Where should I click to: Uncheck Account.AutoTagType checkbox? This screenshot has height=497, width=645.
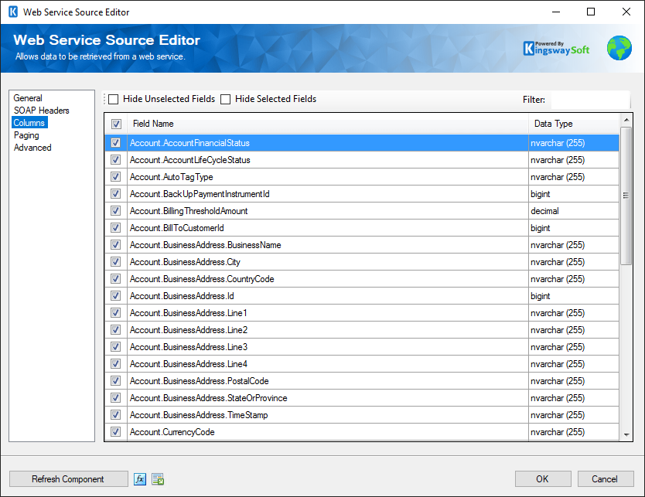coord(115,177)
